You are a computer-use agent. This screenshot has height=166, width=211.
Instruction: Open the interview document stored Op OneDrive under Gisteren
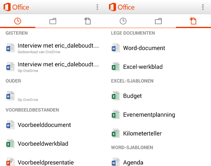point(53,67)
